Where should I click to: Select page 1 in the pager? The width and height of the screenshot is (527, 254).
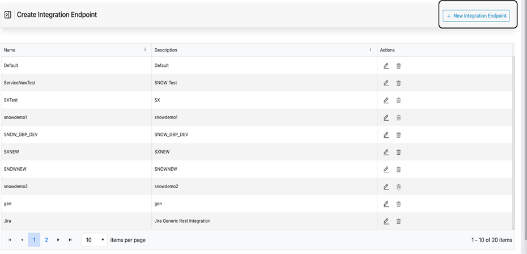pyautogui.click(x=34, y=240)
